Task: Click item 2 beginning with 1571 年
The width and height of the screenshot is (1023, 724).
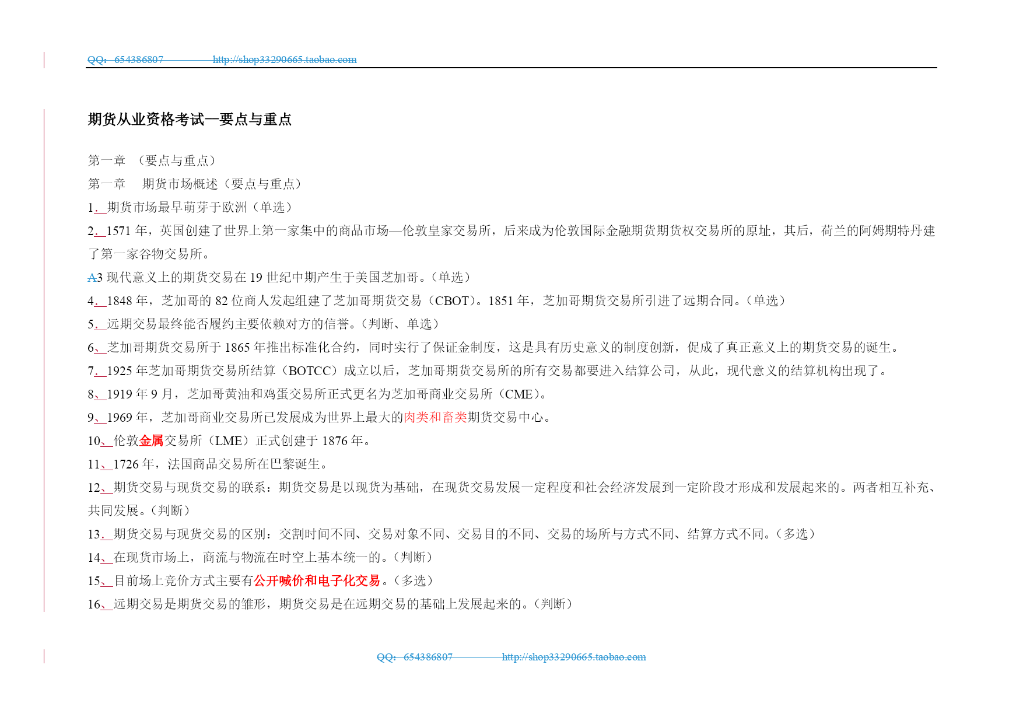Action: (512, 230)
